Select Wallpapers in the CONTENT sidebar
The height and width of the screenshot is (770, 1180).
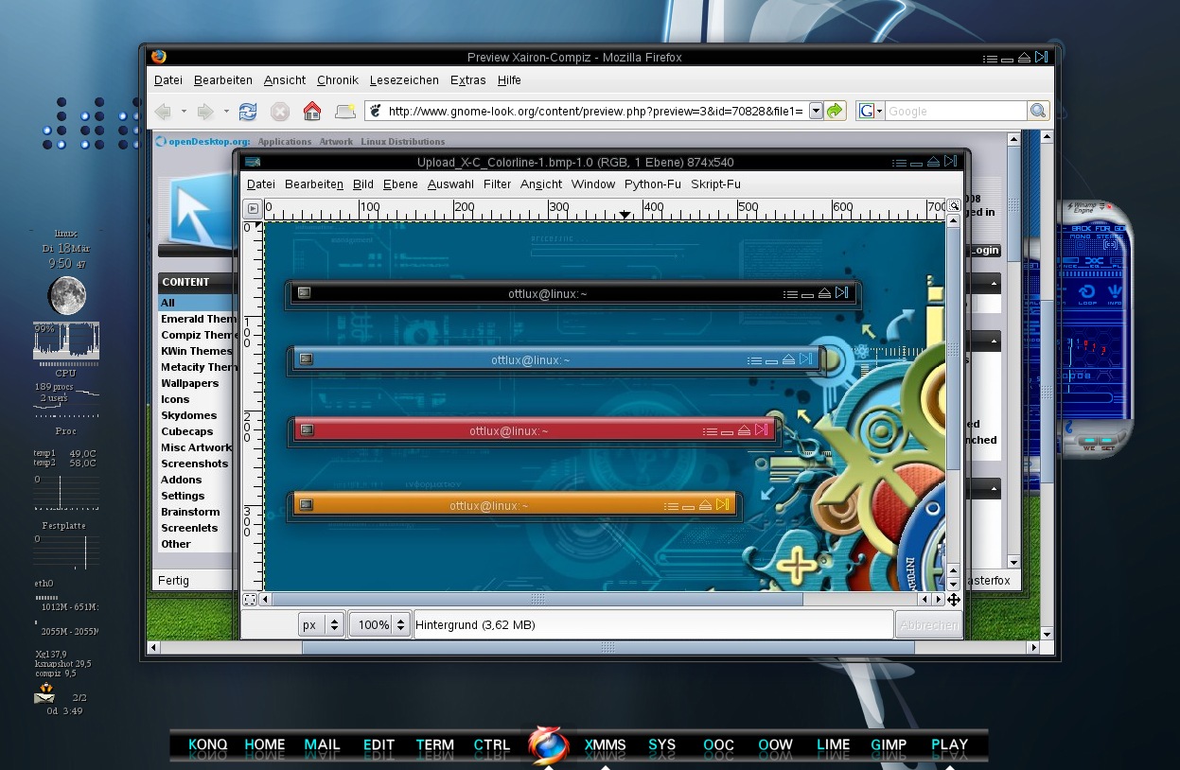click(x=189, y=383)
